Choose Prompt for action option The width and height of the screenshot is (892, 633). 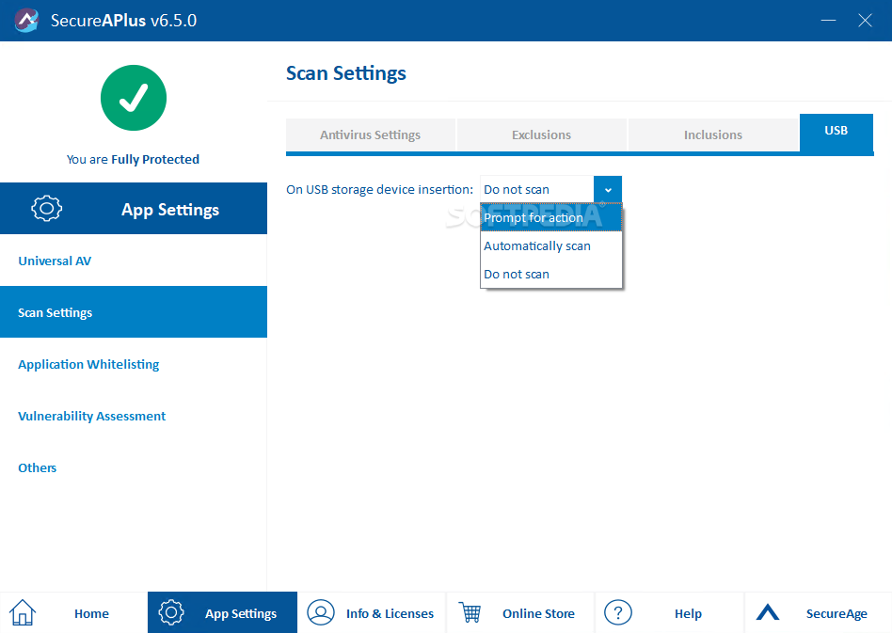pyautogui.click(x=550, y=218)
